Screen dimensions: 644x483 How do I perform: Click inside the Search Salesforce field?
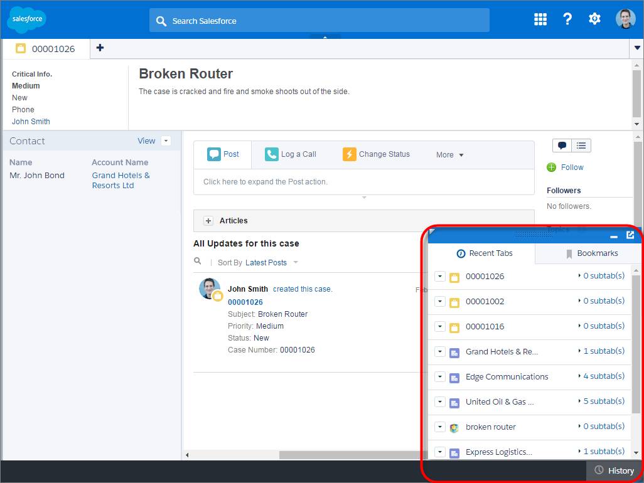click(319, 21)
